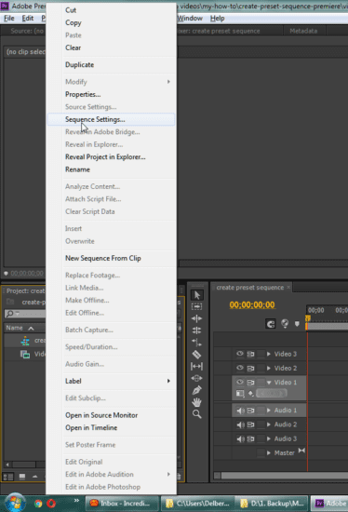Open C:\Users folder from taskbar
Image resolution: width=348 pixels, height=512 pixels.
tap(198, 504)
